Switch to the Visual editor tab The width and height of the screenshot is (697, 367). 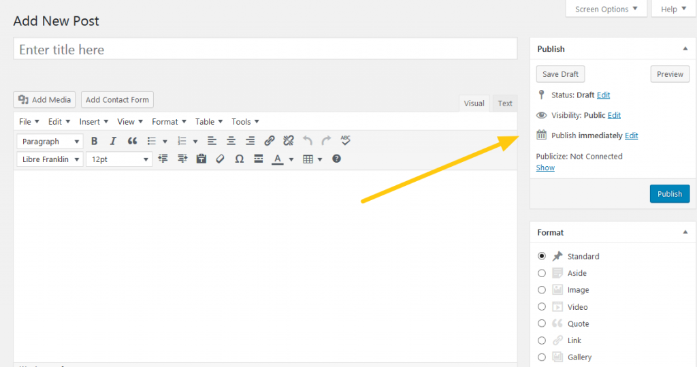click(x=474, y=103)
